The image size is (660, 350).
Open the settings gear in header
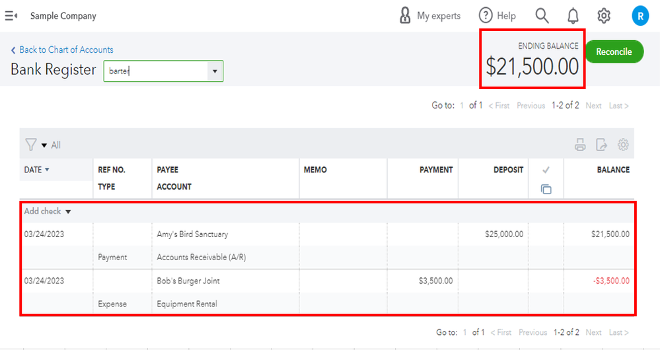604,16
